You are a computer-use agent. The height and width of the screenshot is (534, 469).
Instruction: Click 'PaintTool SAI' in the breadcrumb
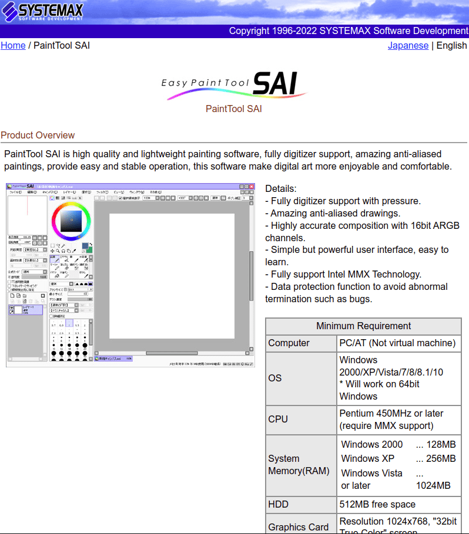[62, 45]
